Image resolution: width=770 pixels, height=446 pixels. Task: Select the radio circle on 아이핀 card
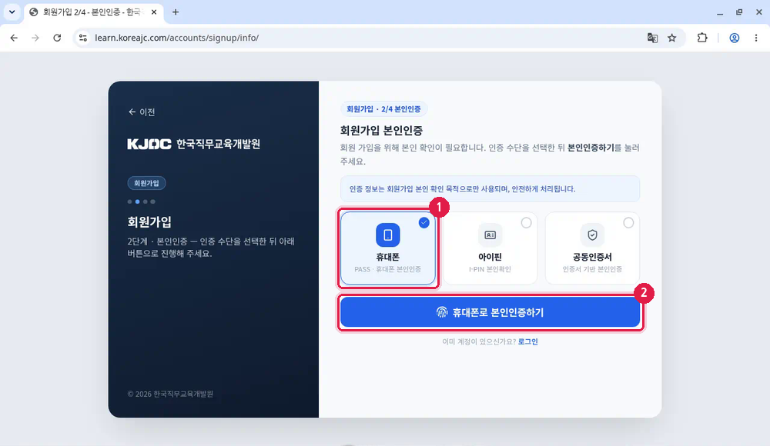click(x=526, y=223)
